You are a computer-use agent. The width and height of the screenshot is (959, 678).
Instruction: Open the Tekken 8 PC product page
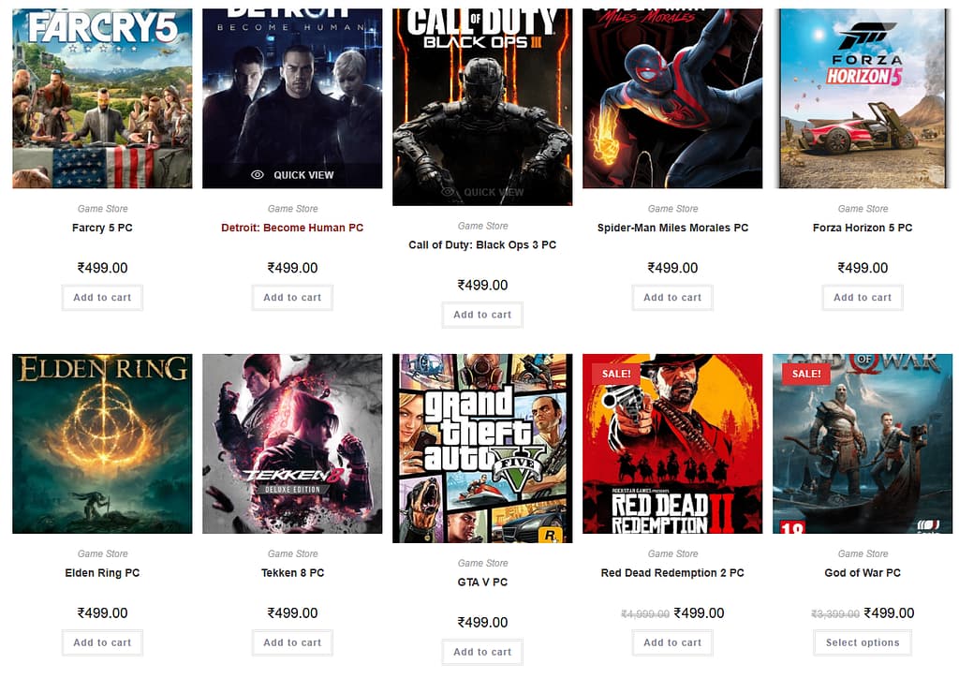[292, 572]
